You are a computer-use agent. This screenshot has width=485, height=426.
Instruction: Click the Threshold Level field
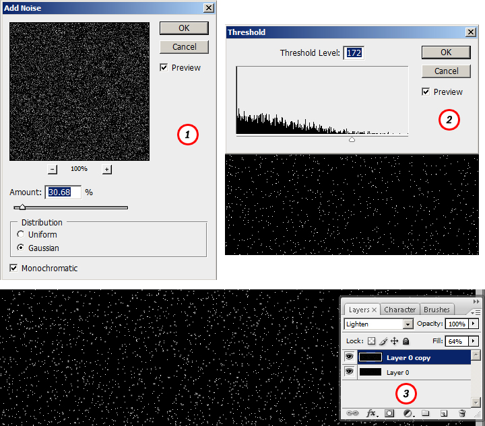tap(354, 52)
